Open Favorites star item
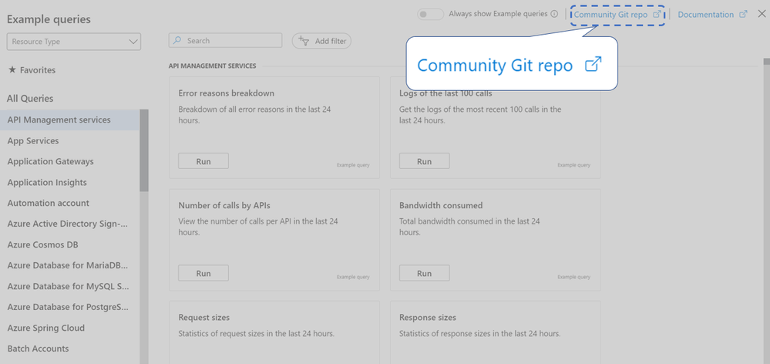Image resolution: width=770 pixels, height=364 pixels. pyautogui.click(x=32, y=70)
